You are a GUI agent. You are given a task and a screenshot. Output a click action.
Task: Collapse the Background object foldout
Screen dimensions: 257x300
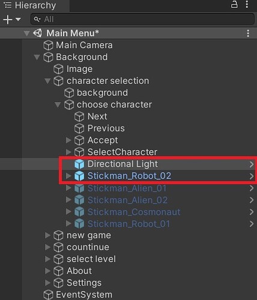pos(37,57)
